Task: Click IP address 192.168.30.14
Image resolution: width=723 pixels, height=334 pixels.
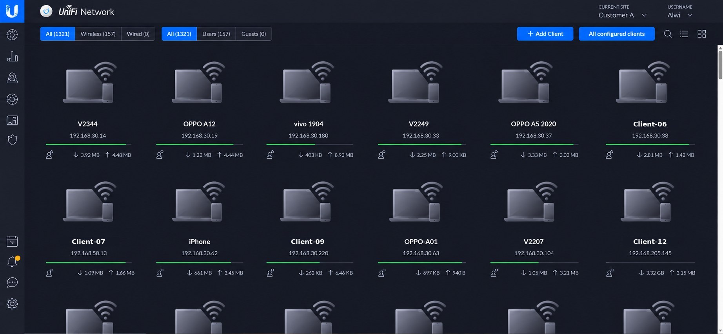Action: pyautogui.click(x=88, y=135)
